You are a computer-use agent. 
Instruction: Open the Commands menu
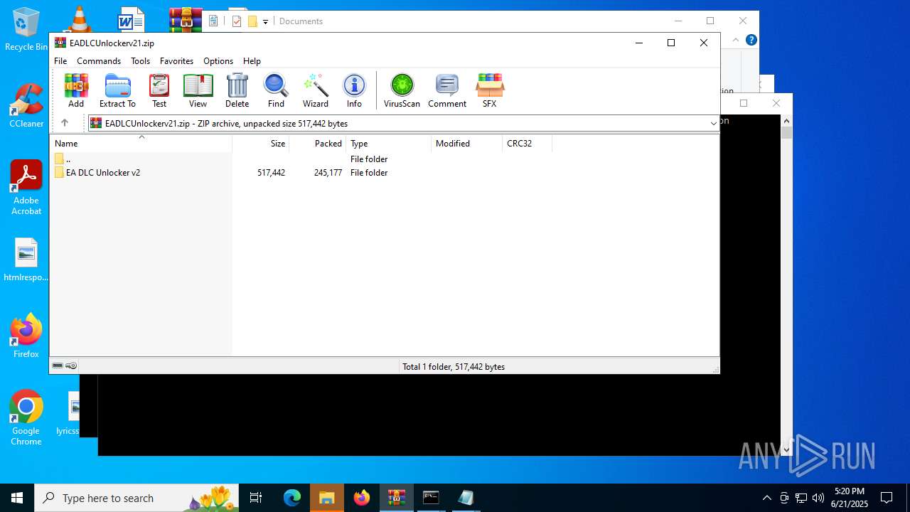99,61
